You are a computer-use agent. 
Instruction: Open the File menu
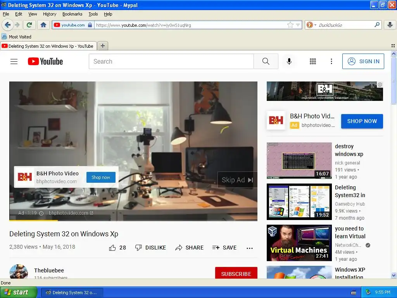pos(6,14)
